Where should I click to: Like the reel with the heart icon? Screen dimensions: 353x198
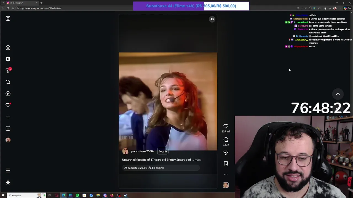tap(226, 126)
